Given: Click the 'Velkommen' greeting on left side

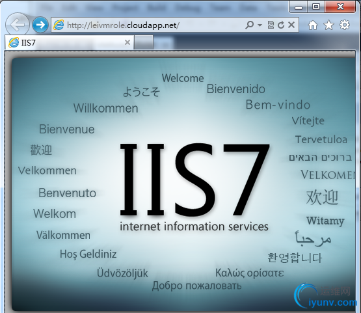Looking at the screenshot, I should point(47,170).
